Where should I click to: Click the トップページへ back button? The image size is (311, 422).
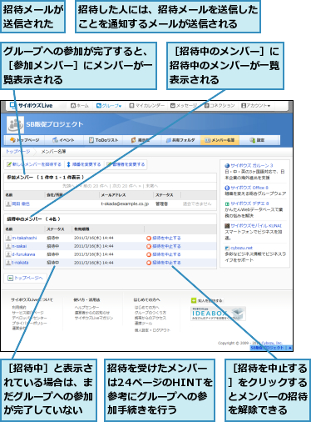[x=25, y=278]
